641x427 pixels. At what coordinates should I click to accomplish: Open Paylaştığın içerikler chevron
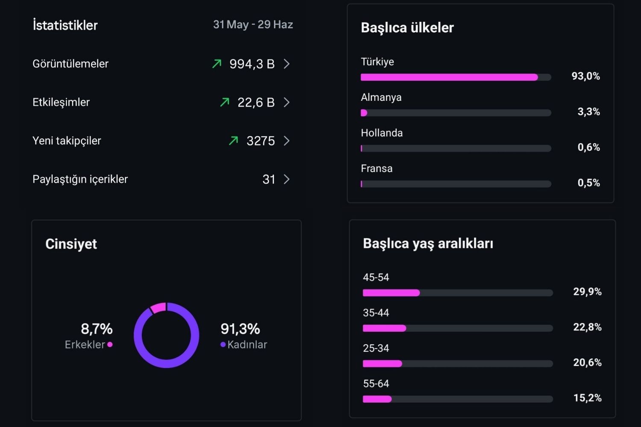tap(287, 179)
